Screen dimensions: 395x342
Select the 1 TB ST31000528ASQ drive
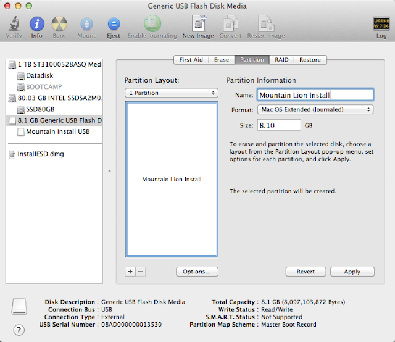point(54,65)
